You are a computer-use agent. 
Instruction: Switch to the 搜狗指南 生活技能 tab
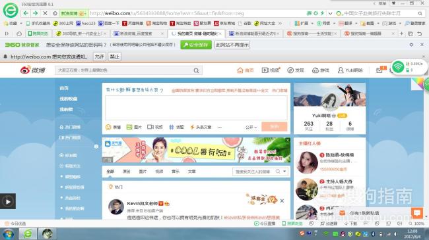(312, 34)
